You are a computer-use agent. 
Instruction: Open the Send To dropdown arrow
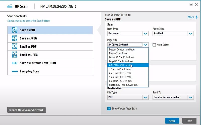click(x=191, y=97)
